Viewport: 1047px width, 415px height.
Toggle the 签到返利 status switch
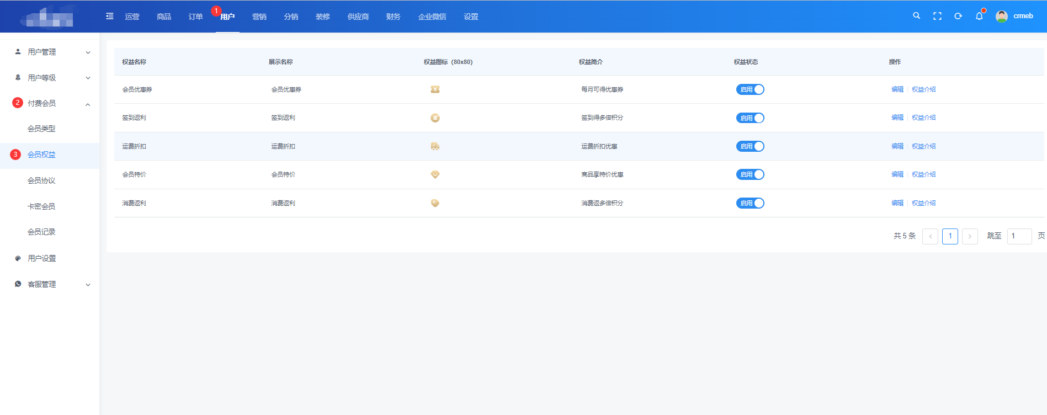750,118
